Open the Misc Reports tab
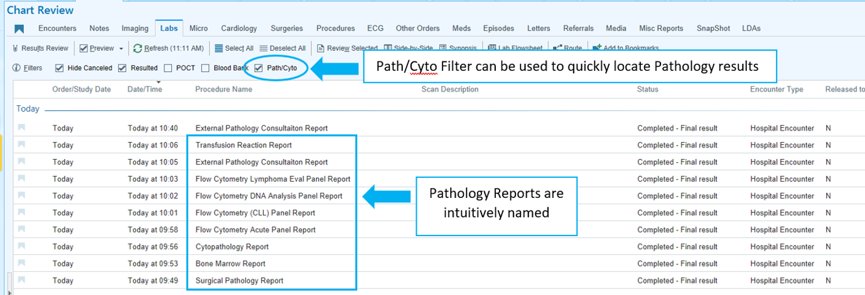Screen dimensions: 865x295 pos(661,28)
